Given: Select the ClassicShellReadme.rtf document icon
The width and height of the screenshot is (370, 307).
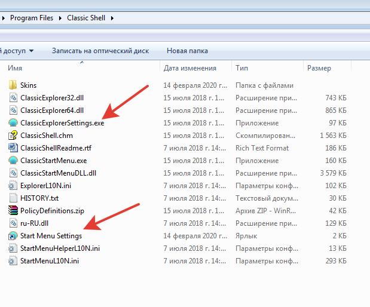Looking at the screenshot, I should coord(13,148).
